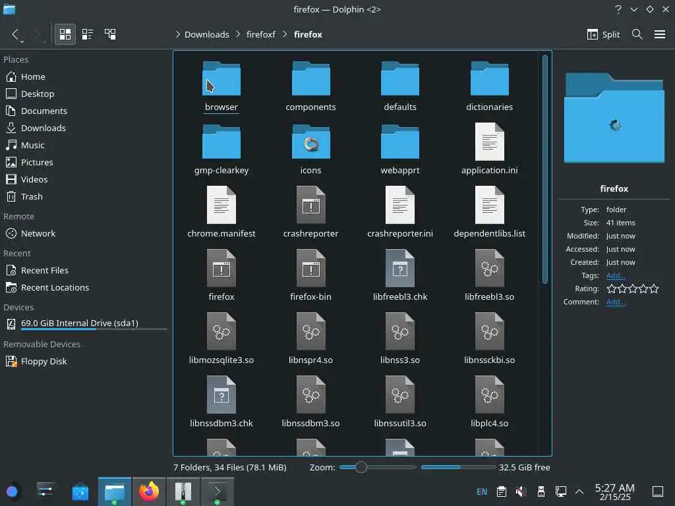Switch to Details tree view mode
Image resolution: width=675 pixels, height=506 pixels.
coord(110,34)
